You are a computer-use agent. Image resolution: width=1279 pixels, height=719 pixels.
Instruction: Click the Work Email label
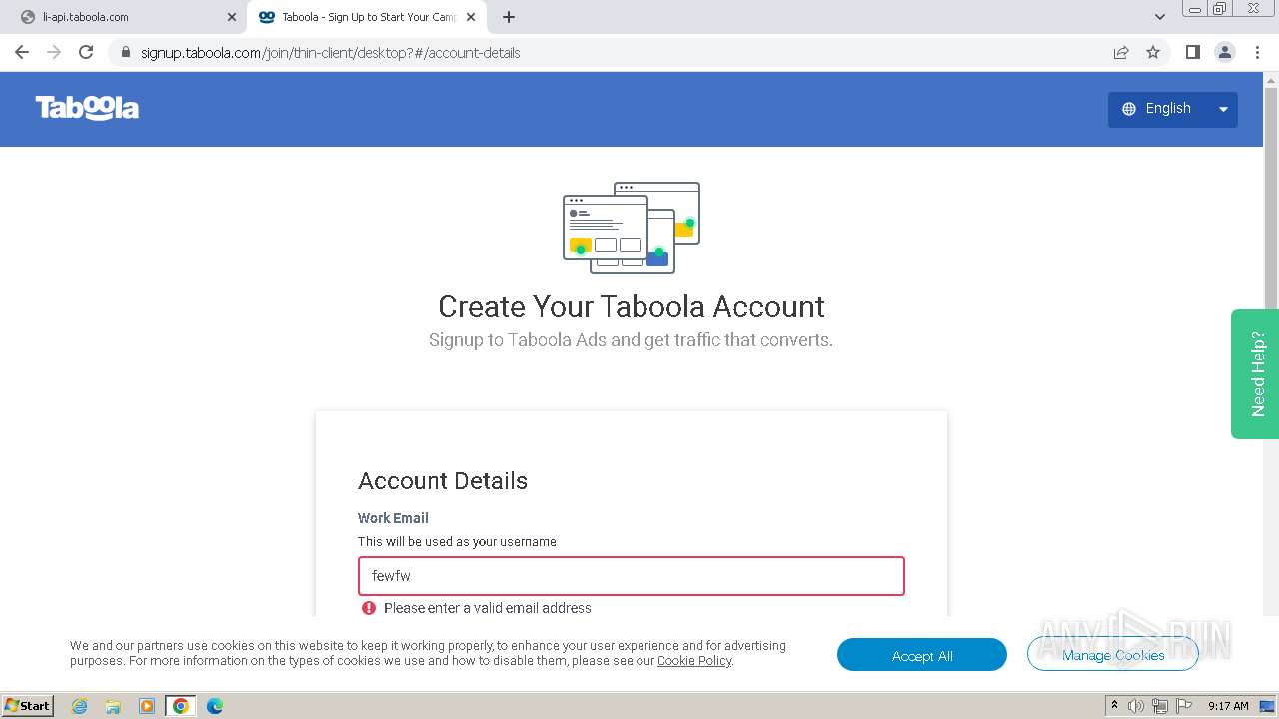tap(393, 518)
